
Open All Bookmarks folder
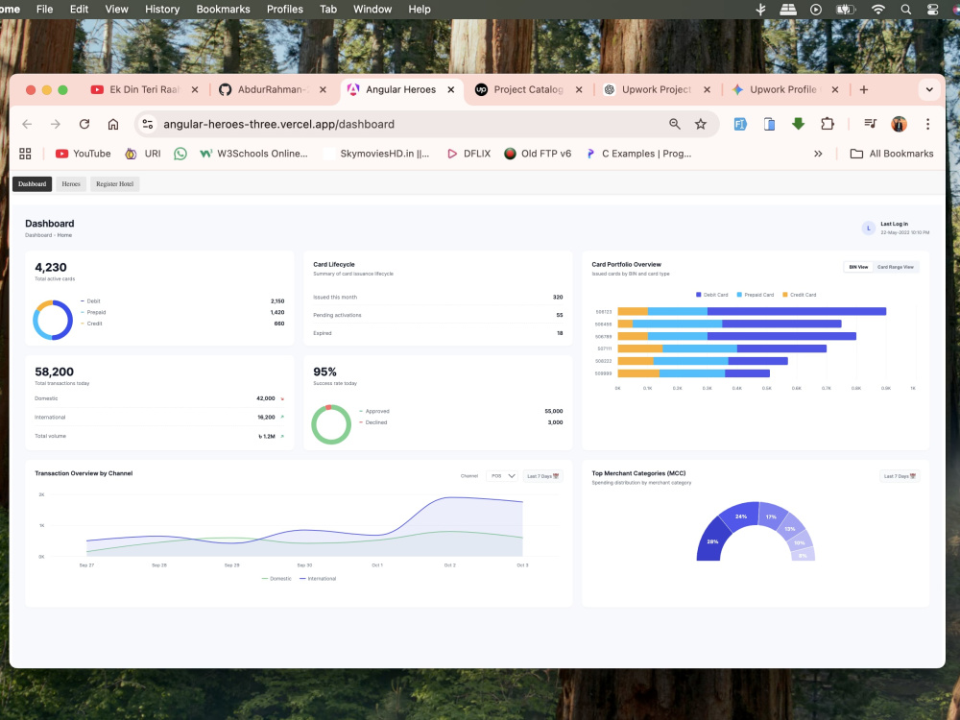coord(892,154)
